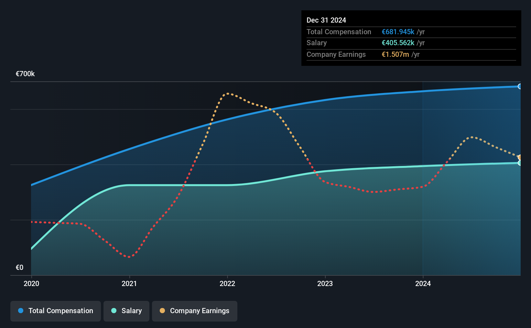Click the €700k y-axis label

click(25, 74)
